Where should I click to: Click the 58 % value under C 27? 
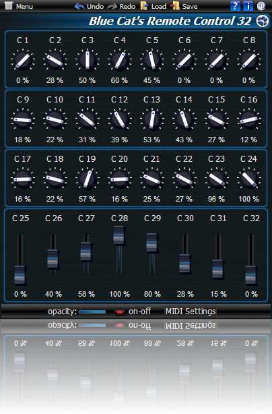86,294
